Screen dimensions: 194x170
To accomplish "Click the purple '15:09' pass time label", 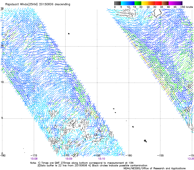I will pos(69,159).
